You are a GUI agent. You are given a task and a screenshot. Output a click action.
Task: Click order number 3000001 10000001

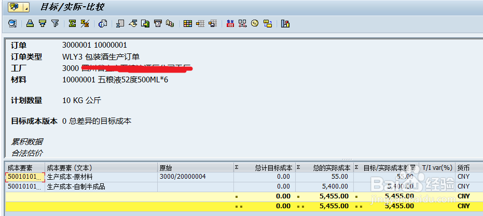[x=94, y=45]
